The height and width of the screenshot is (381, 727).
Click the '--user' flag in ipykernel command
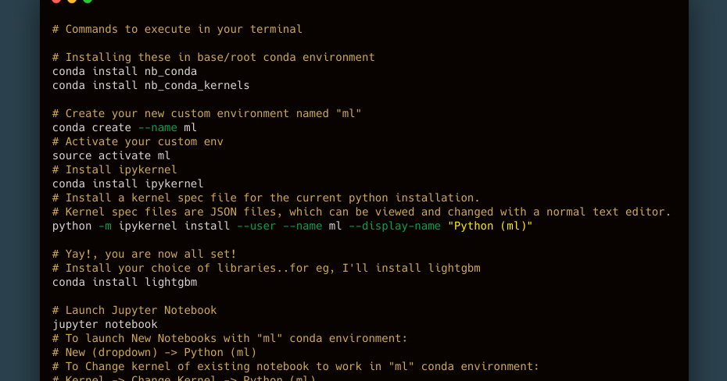coord(256,226)
